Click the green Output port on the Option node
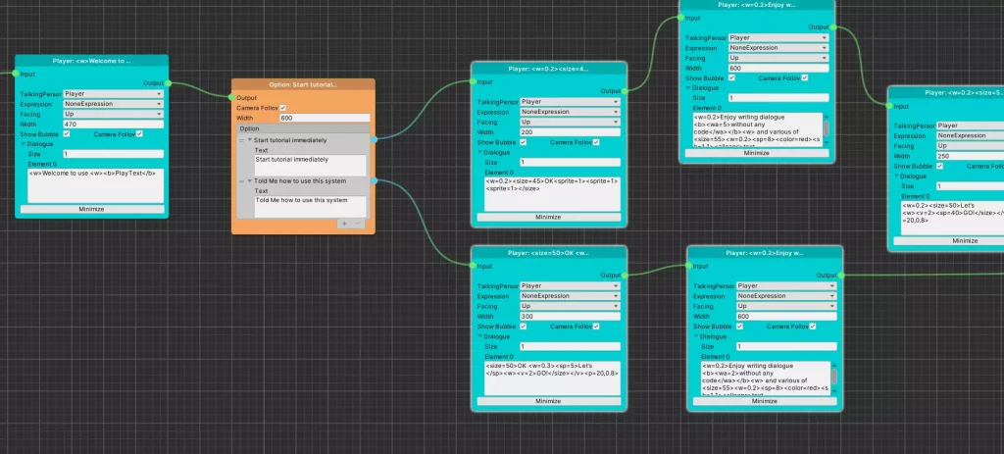Image resolution: width=1004 pixels, height=454 pixels. click(232, 97)
